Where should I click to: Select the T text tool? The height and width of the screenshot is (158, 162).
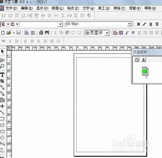[x=3, y=75]
